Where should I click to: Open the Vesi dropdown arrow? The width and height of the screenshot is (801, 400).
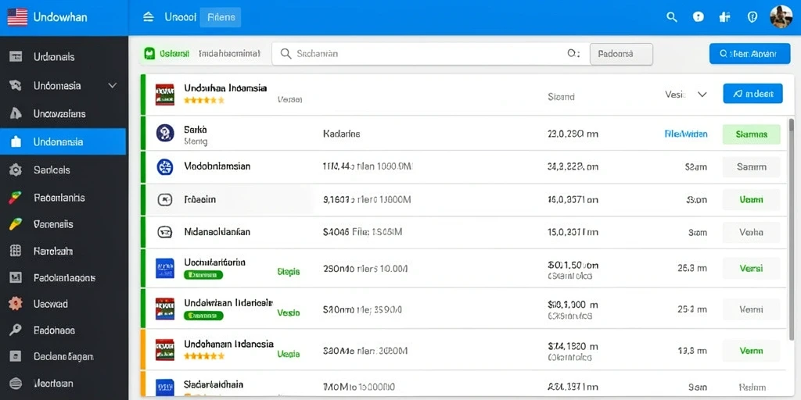[x=702, y=95]
